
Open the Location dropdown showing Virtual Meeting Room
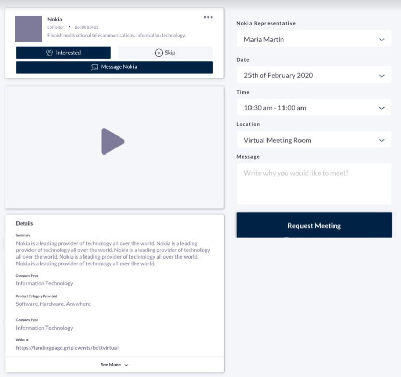314,140
